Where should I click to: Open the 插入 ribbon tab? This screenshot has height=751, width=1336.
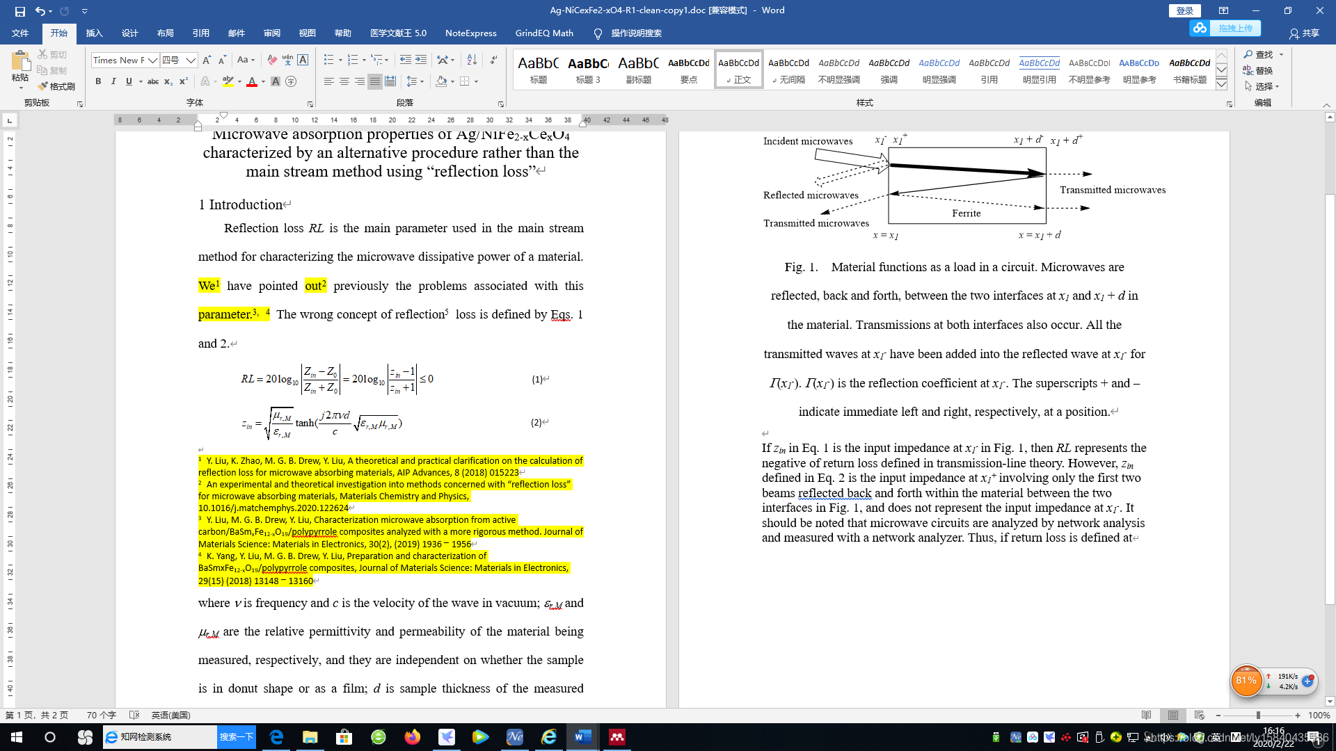94,33
